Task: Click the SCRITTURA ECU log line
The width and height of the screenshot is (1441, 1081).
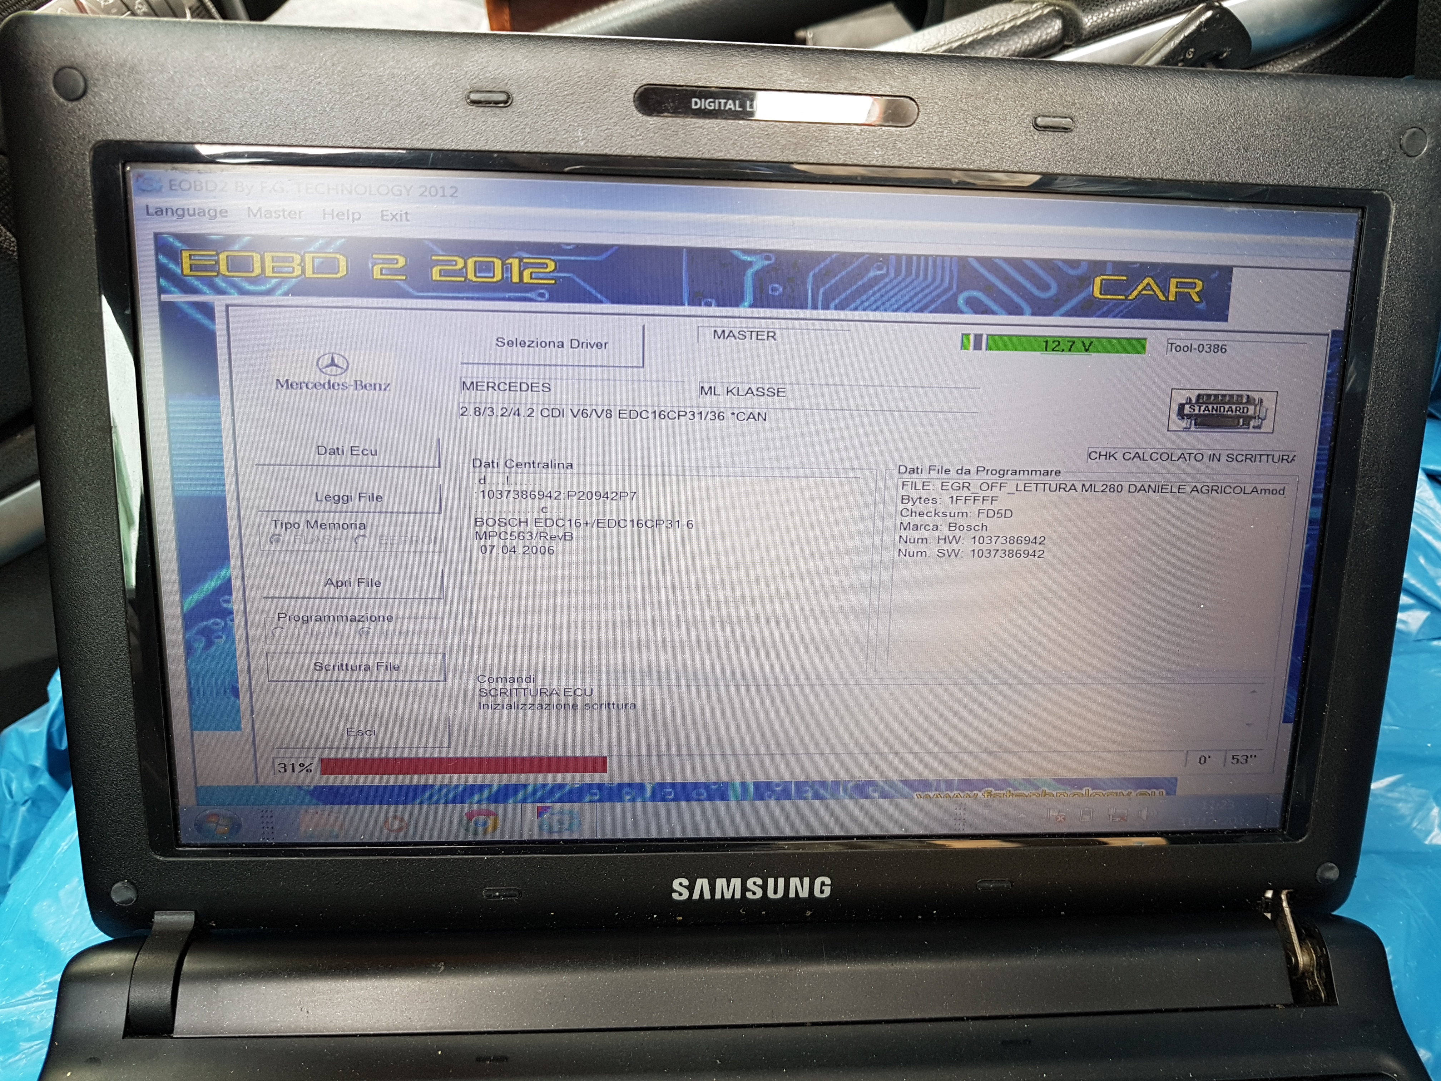Action: (535, 692)
